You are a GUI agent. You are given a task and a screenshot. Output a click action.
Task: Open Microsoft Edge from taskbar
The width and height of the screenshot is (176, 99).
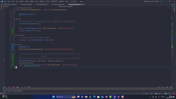(94, 97)
